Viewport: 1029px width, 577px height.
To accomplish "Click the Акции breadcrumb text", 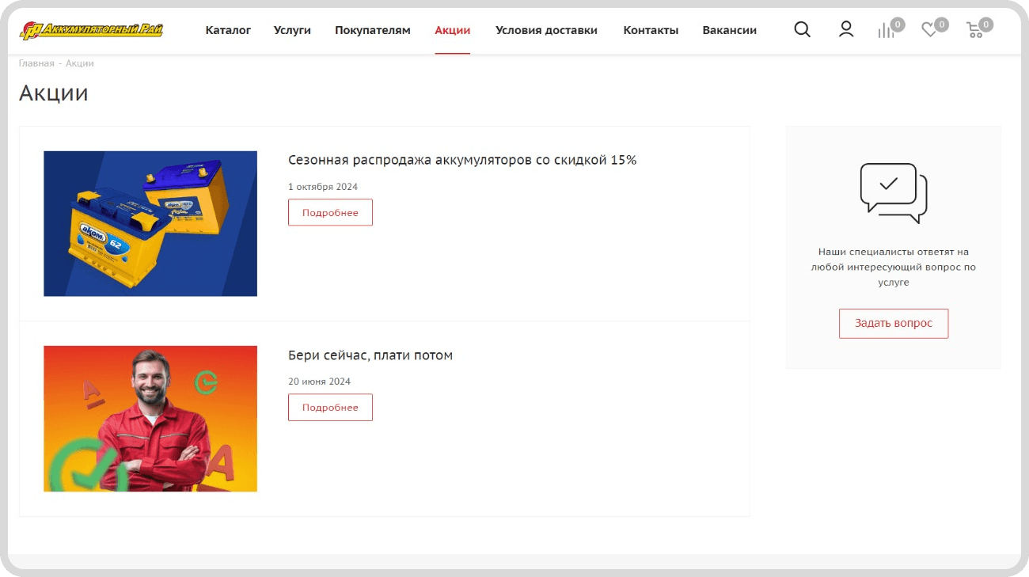I will tap(79, 63).
